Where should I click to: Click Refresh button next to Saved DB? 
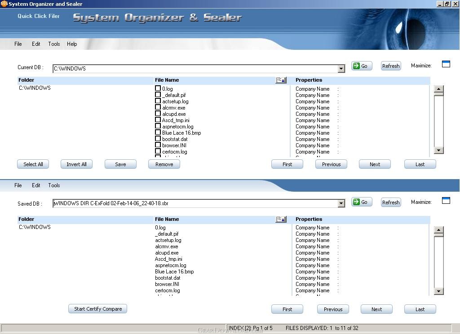click(x=391, y=202)
